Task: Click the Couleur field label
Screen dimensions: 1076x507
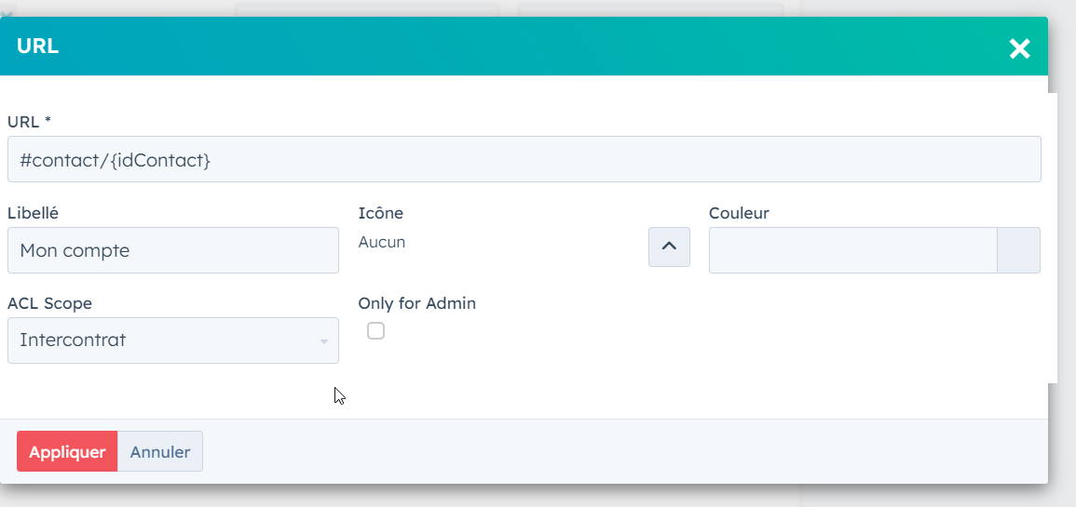Action: pos(739,213)
